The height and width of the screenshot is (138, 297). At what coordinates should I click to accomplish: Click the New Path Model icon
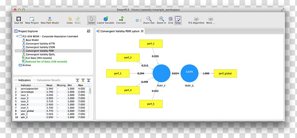(50, 19)
